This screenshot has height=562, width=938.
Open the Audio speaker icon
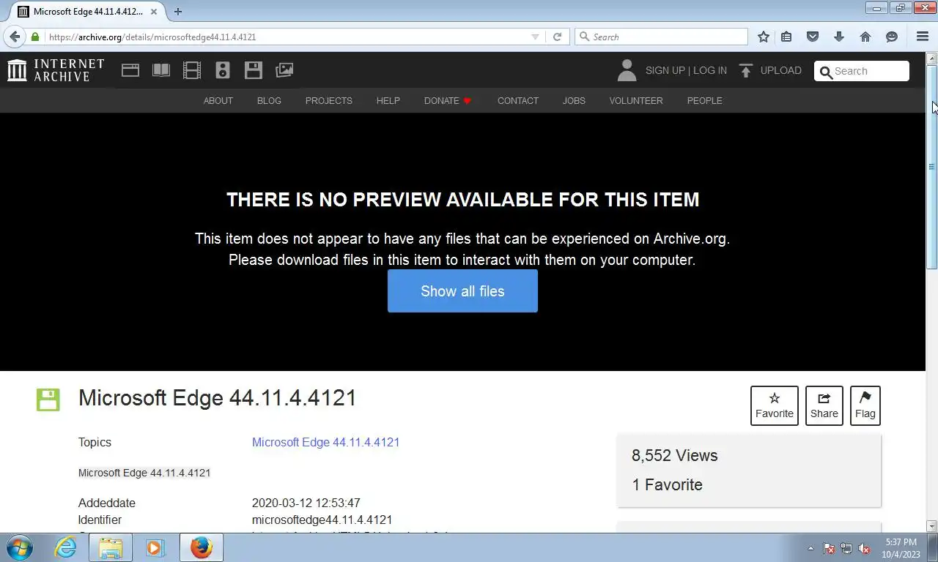click(223, 70)
